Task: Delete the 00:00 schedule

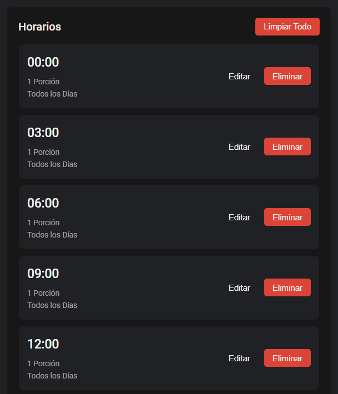Action: point(287,77)
